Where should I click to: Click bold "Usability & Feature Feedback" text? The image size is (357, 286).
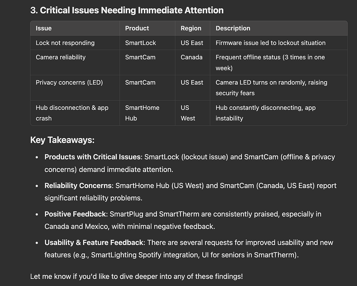pos(94,242)
